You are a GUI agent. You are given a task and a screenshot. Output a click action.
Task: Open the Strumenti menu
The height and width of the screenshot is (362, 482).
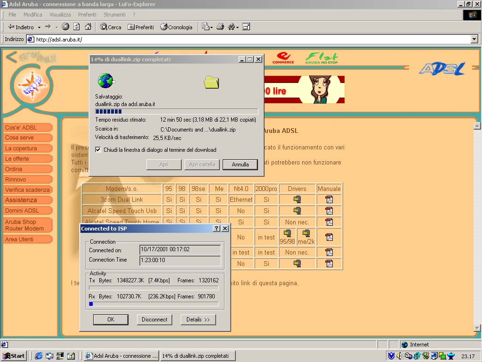[x=114, y=15]
